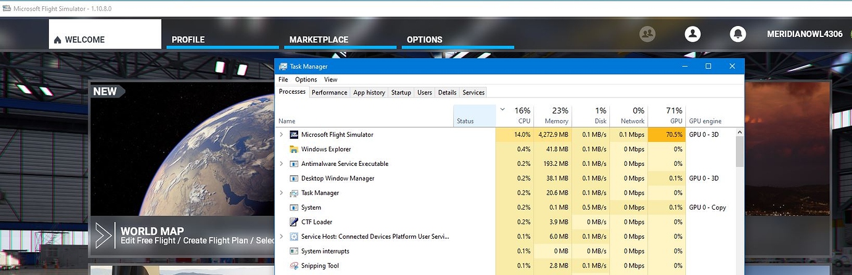The image size is (852, 275).
Task: Click the scrollbar up arrow in Task Manager
Action: click(739, 131)
